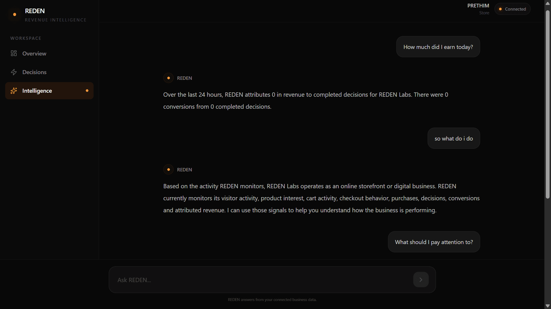Click the 'so what do i do' message
The width and height of the screenshot is (551, 309).
[453, 138]
